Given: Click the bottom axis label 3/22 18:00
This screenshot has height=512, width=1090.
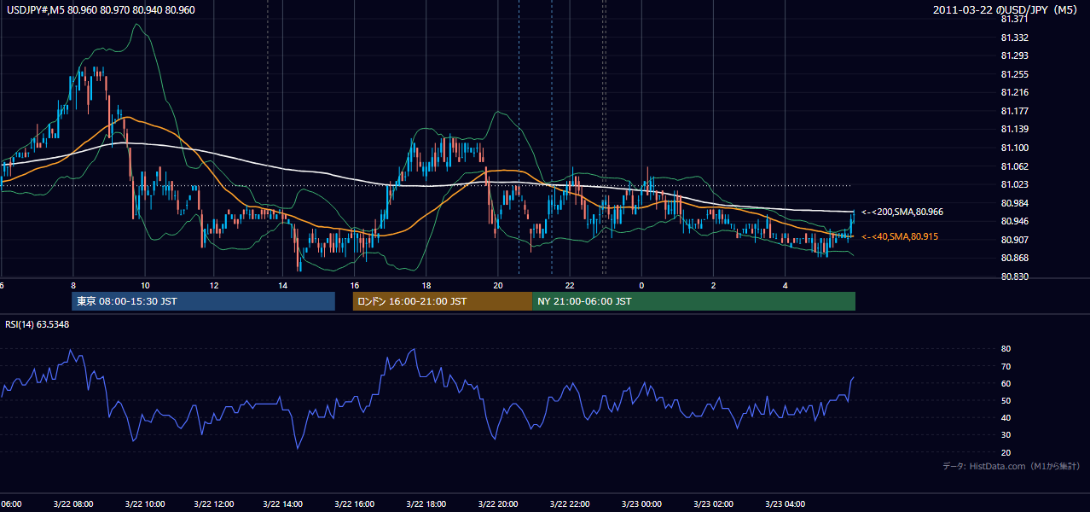Looking at the screenshot, I should (x=427, y=503).
